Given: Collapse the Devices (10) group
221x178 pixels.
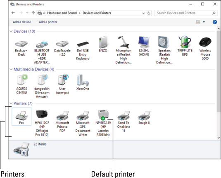Looking at the screenshot, I should coord(11,31).
